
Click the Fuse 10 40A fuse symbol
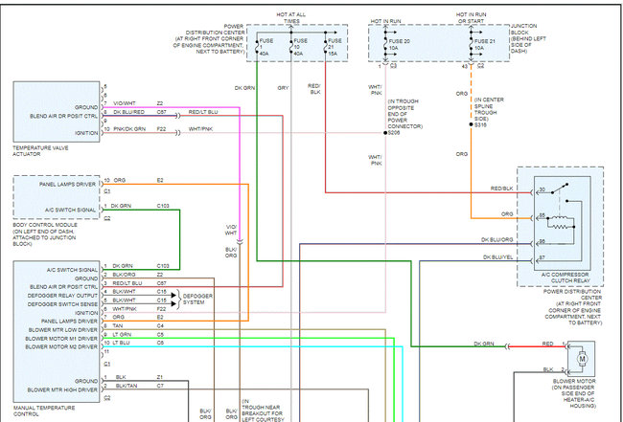291,46
